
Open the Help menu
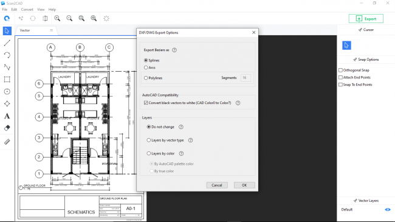point(52,9)
